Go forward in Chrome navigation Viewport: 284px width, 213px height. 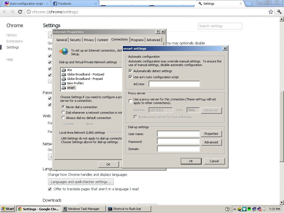pos(12,12)
